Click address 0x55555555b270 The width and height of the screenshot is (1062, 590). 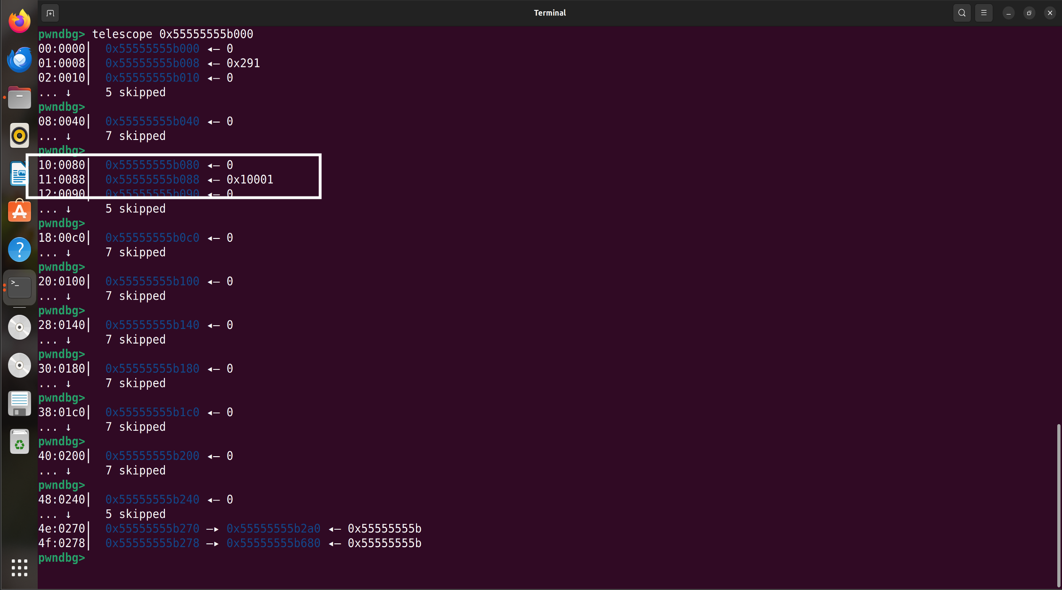point(152,529)
